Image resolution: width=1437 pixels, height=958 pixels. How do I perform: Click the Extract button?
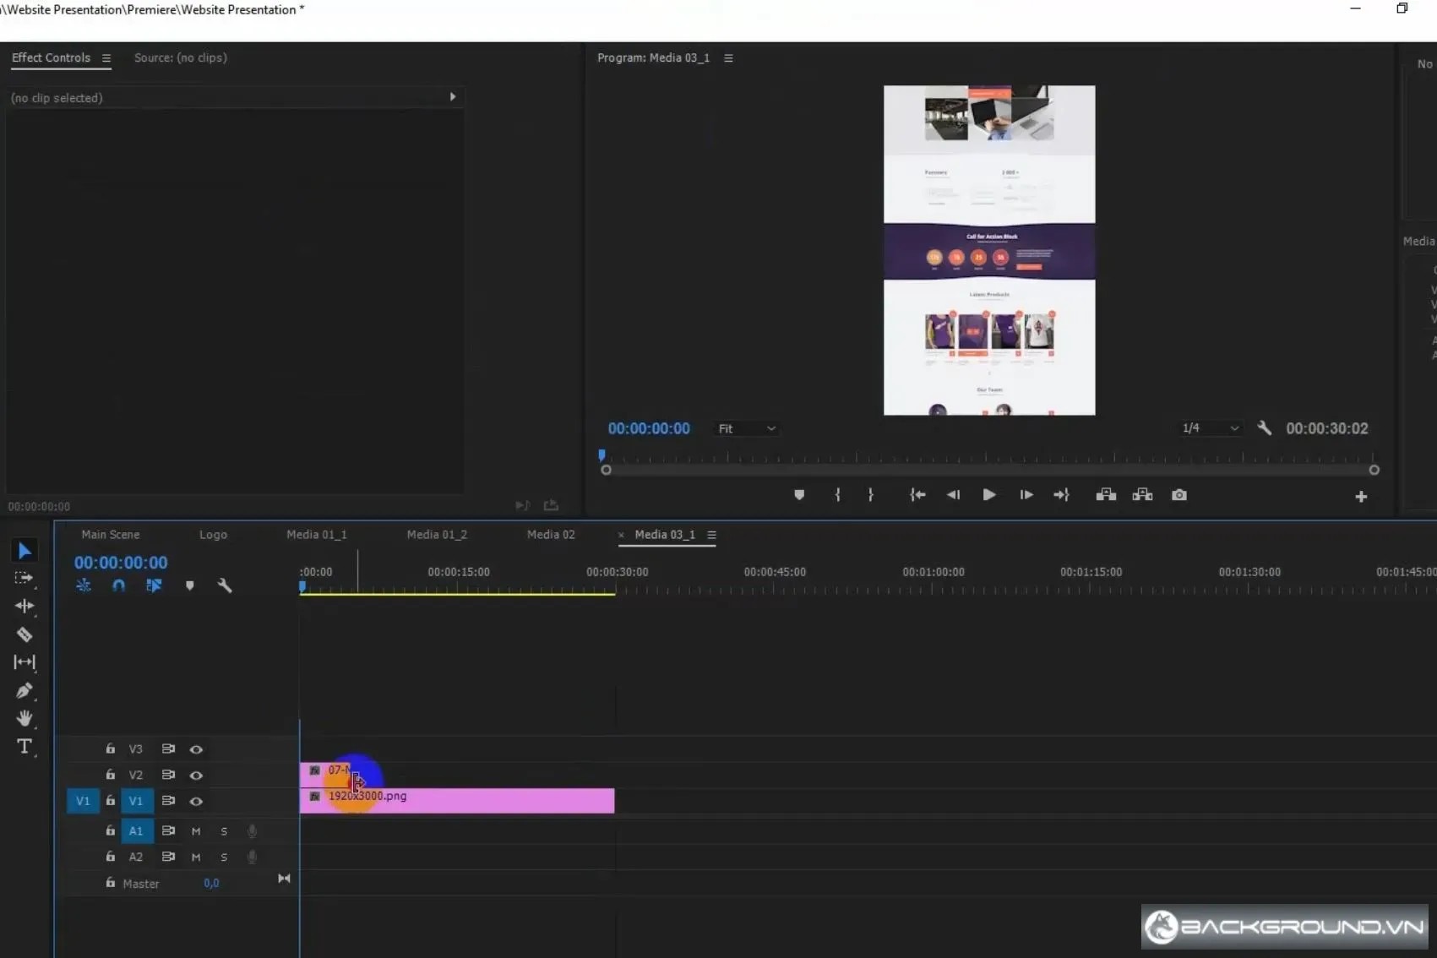click(x=1142, y=495)
